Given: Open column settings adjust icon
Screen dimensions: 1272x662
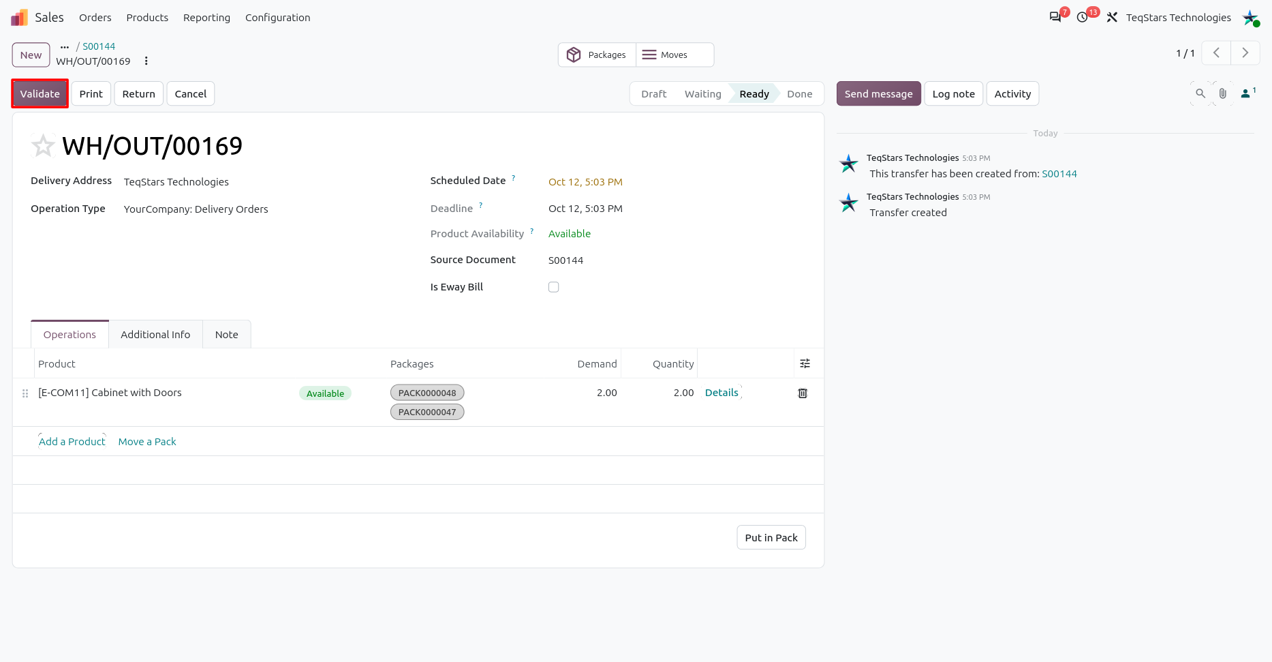Looking at the screenshot, I should [x=805, y=363].
